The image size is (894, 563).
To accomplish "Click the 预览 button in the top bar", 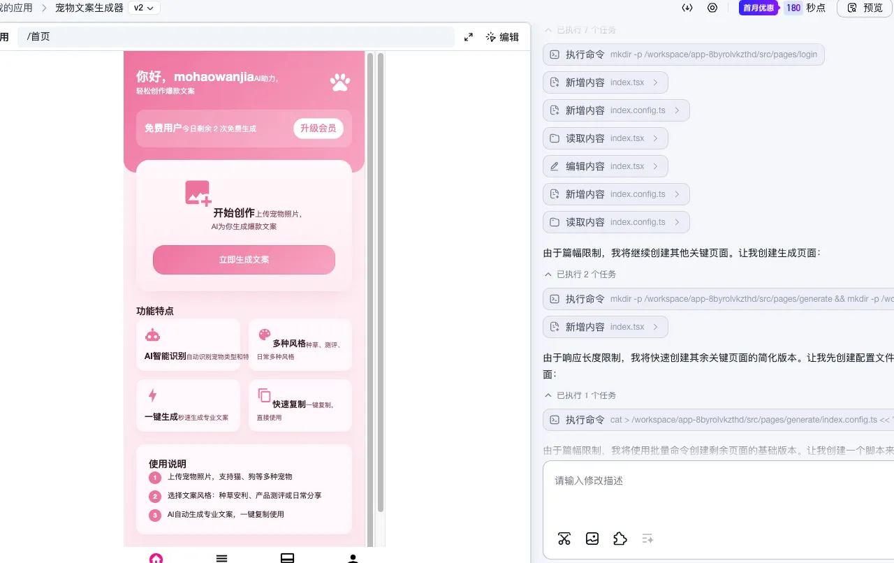I will [x=865, y=8].
